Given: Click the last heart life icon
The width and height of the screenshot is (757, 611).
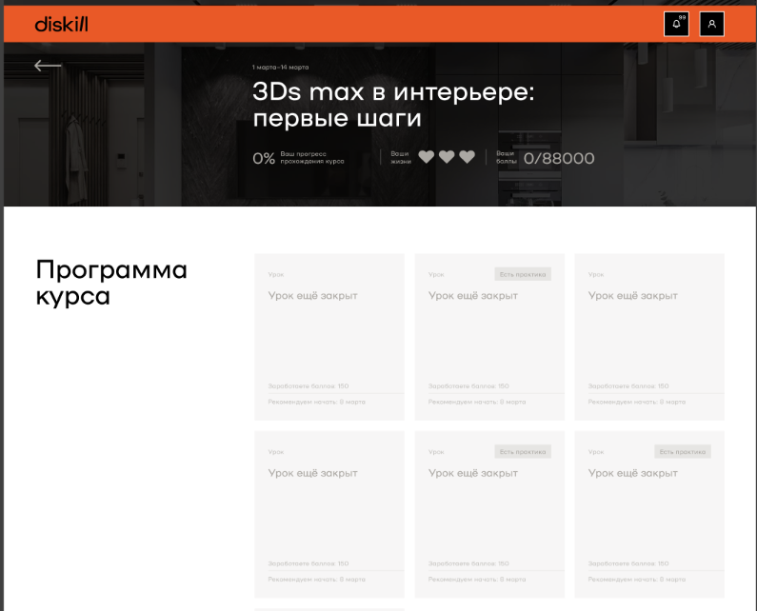Looking at the screenshot, I should point(467,157).
